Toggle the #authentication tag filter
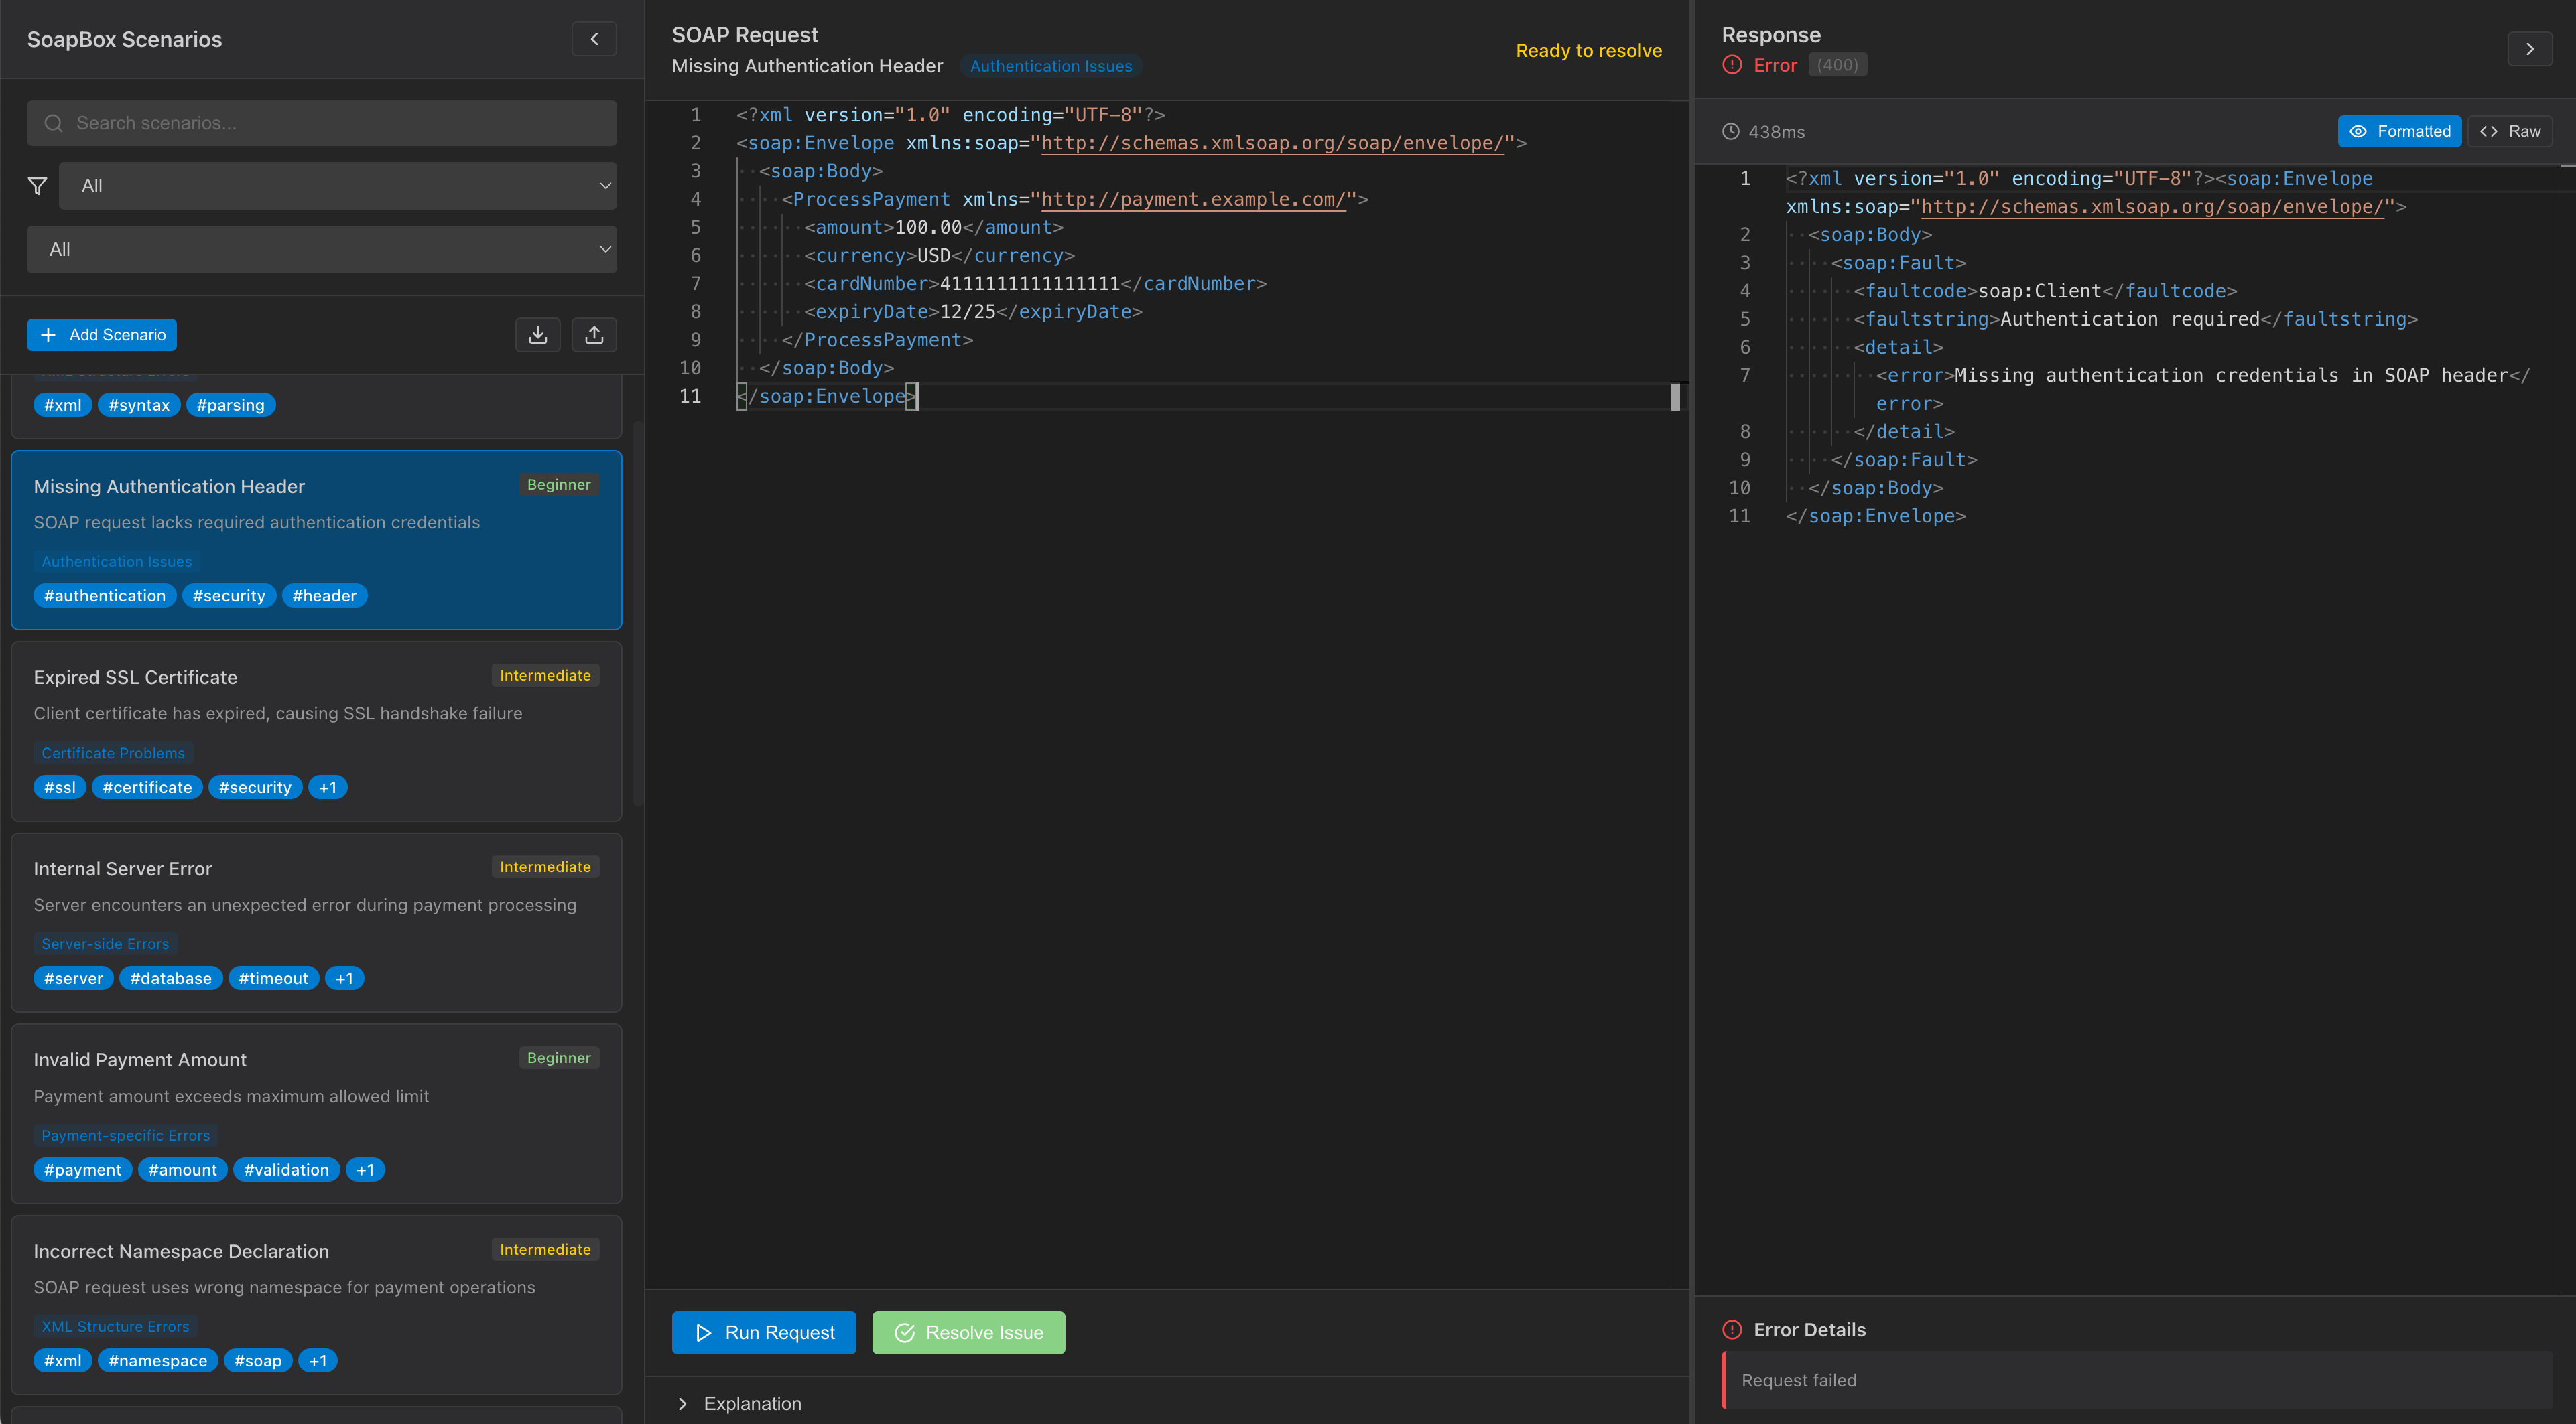The width and height of the screenshot is (2576, 1424). click(x=104, y=595)
